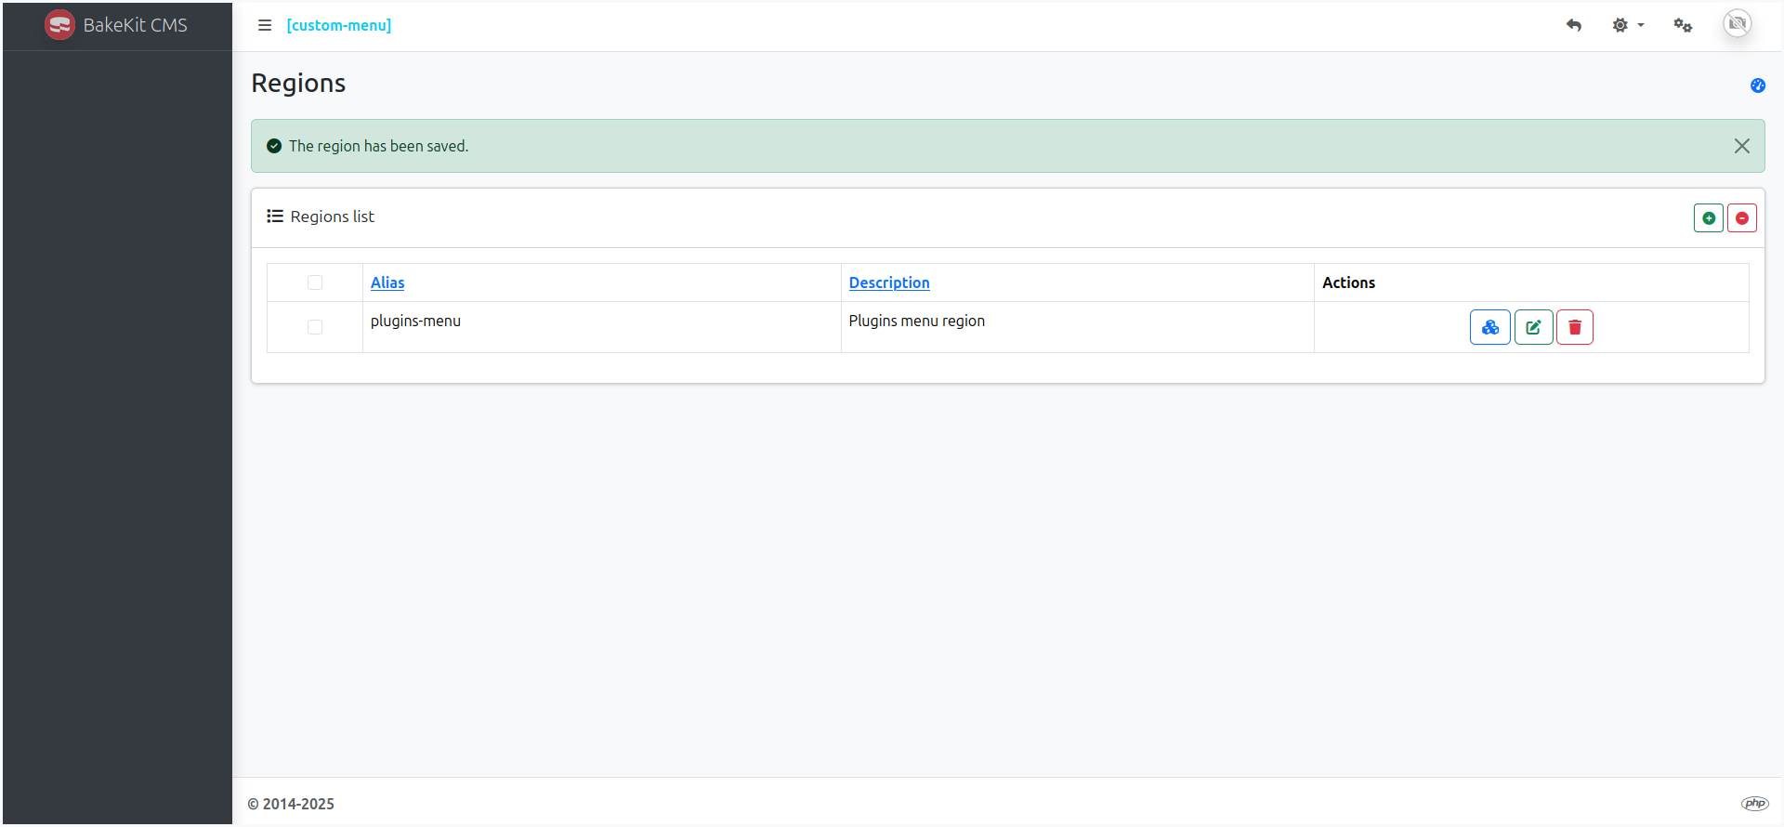Image resolution: width=1784 pixels, height=827 pixels.
Task: Toggle the select-all checkbox in table header
Action: click(315, 282)
